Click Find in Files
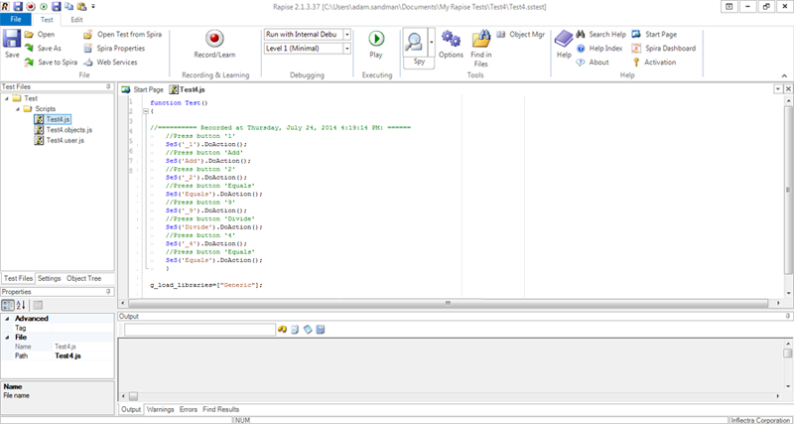 [x=480, y=45]
